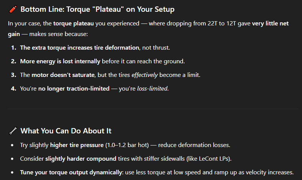The height and width of the screenshot is (180, 302).
Task: Click slightly harder compound bold text
Action: [x=81, y=159]
